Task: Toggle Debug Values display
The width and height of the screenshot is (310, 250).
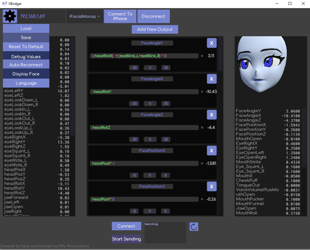Action: click(x=26, y=56)
